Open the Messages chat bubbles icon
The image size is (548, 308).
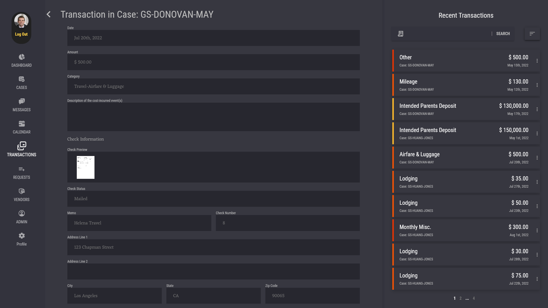pyautogui.click(x=22, y=102)
